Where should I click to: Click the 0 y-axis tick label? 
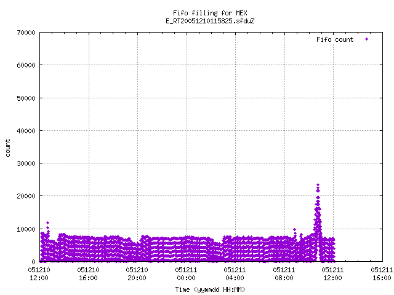(34, 262)
